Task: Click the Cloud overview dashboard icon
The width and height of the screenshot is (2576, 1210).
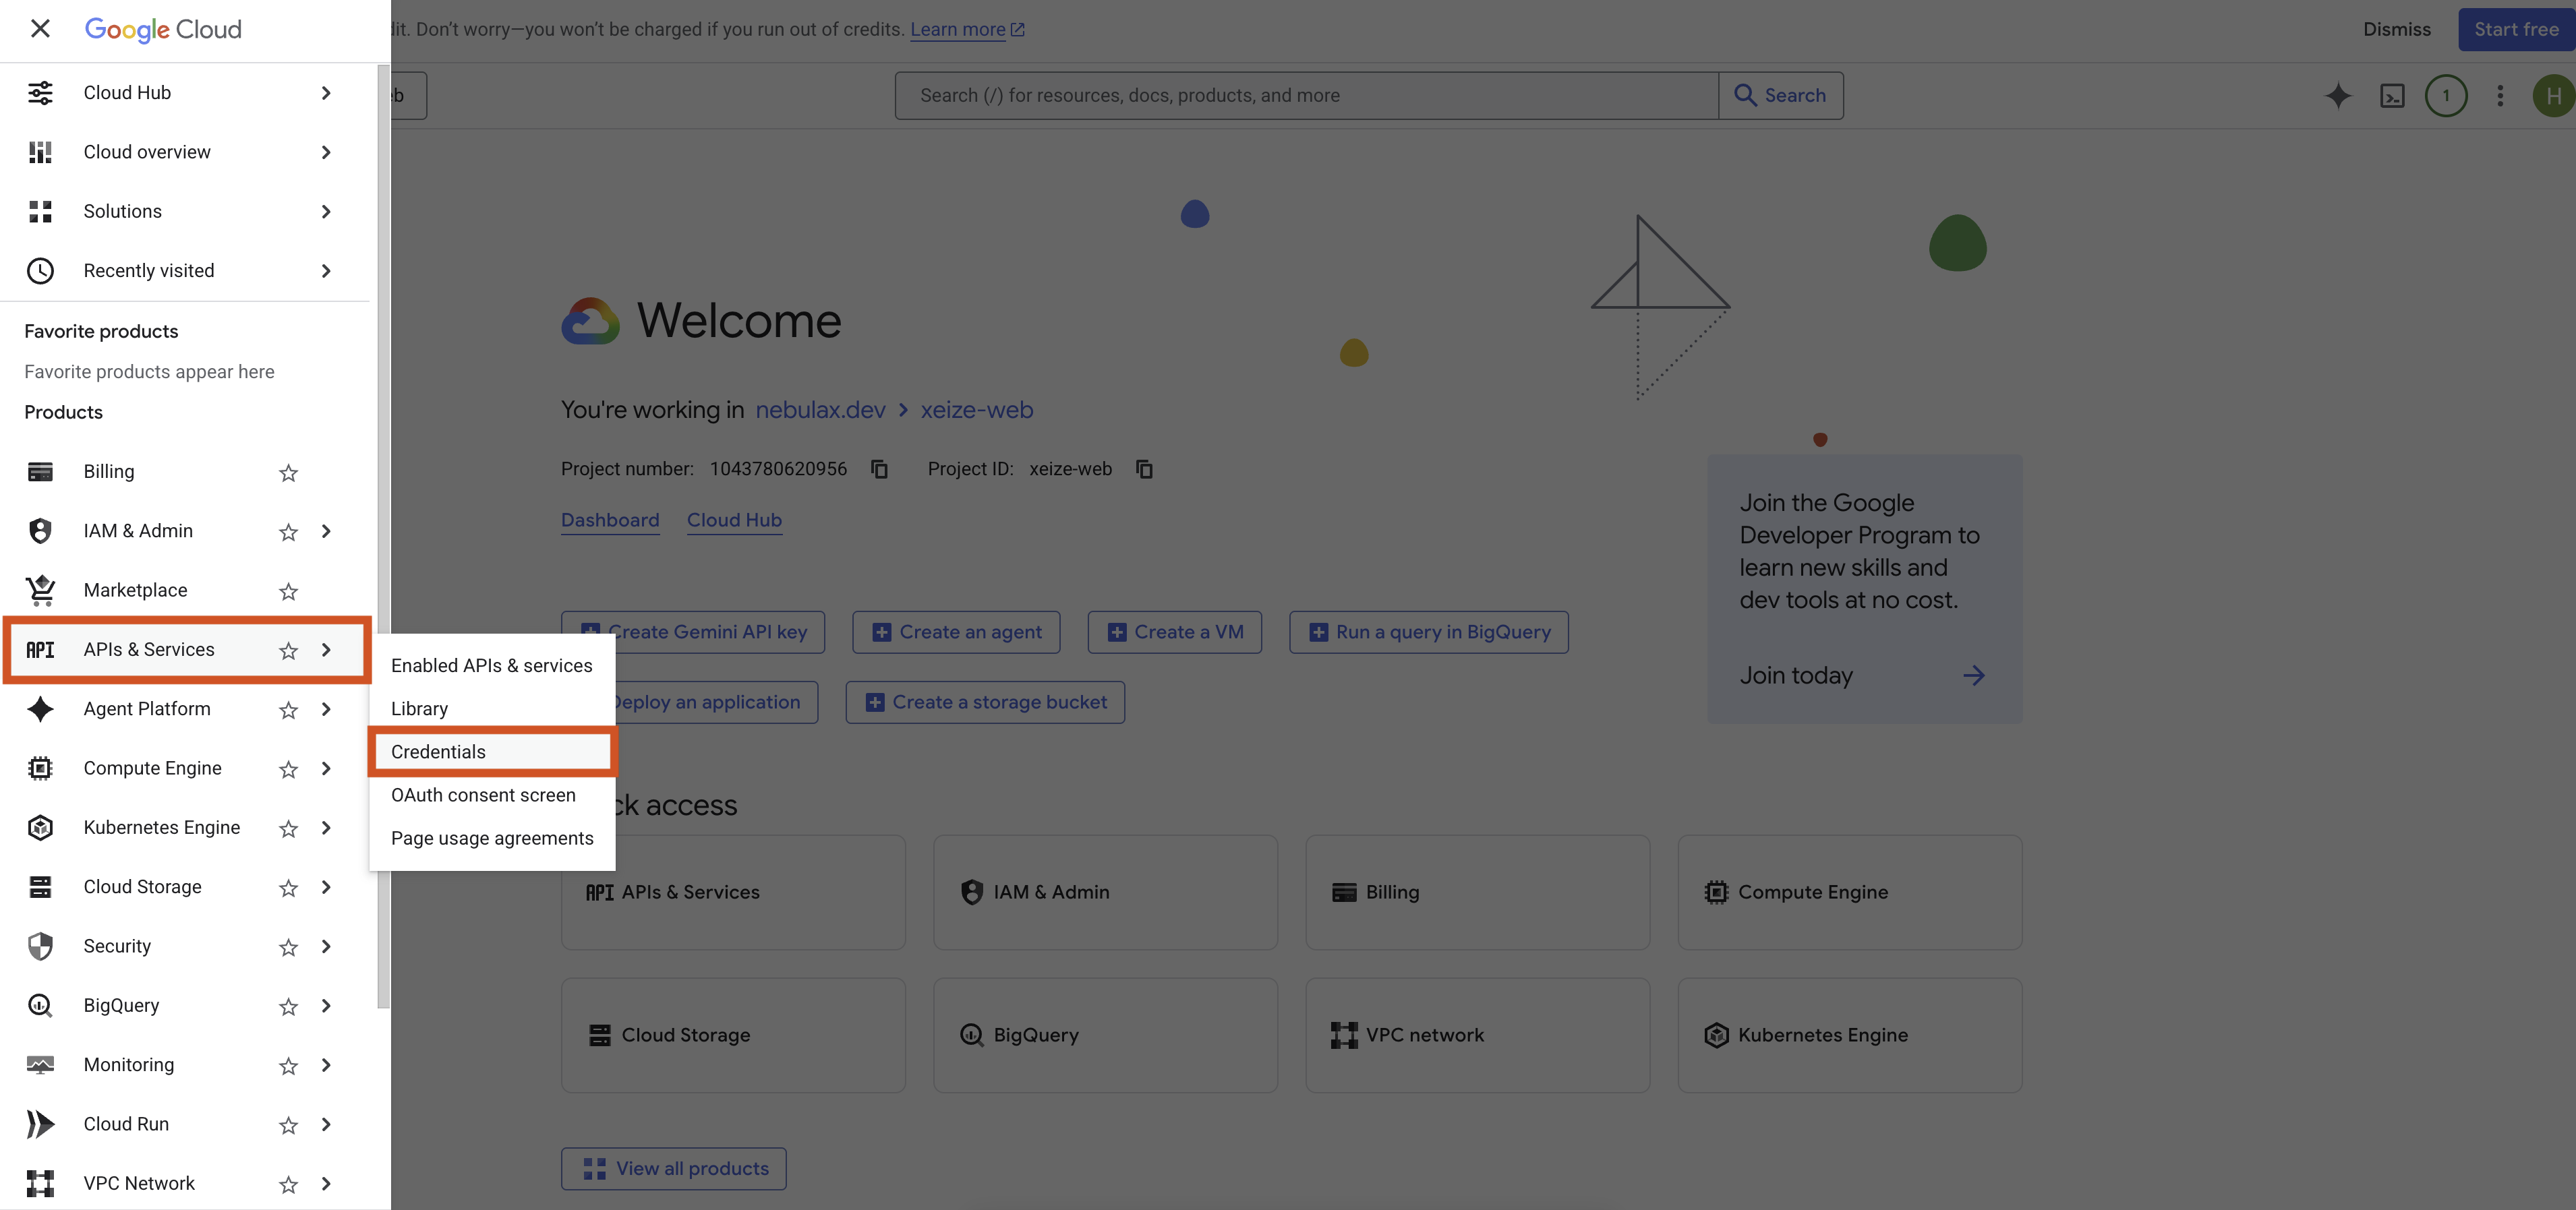Action: (40, 152)
